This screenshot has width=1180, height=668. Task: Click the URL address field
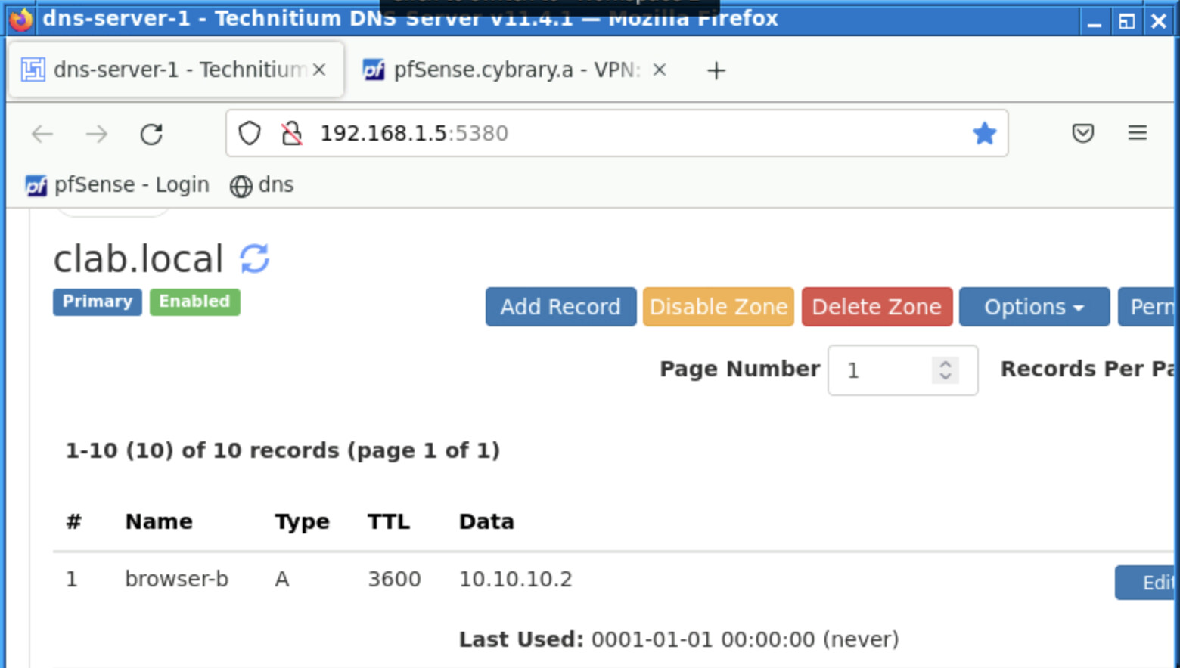[x=605, y=134]
